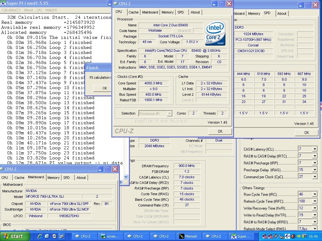Launch Internet Explorer from quick launch
Screen dimensions: 322x241
(40, 236)
